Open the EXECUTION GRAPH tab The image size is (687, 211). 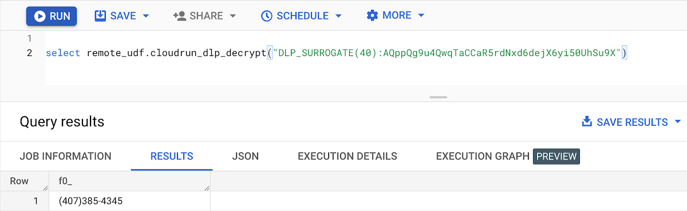click(x=482, y=156)
